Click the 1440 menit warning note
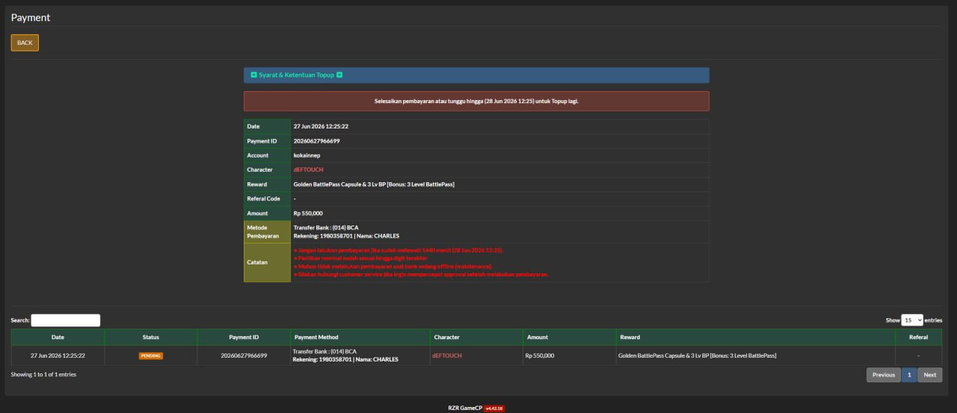 (399, 250)
